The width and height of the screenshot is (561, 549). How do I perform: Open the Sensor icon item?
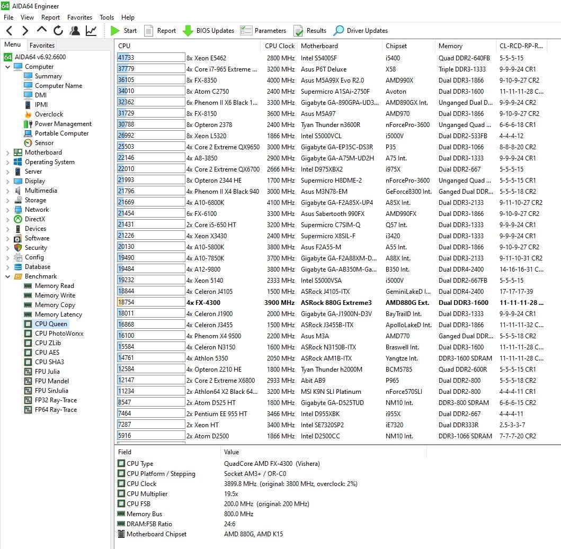[28, 143]
